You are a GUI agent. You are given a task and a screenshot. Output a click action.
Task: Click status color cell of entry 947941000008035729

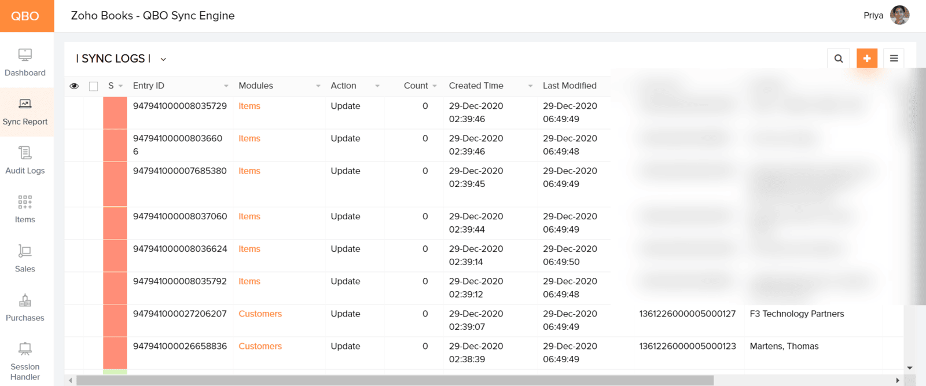tap(115, 113)
